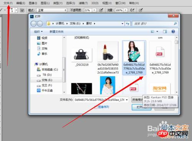Click the 打开 button
The width and height of the screenshot is (192, 141).
[141, 107]
